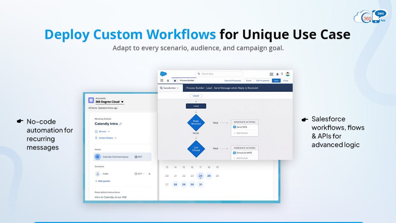The height and width of the screenshot is (223, 396).
Task: Click the nine-dot waffle icon beside Process Builder tab
Action: (162, 80)
